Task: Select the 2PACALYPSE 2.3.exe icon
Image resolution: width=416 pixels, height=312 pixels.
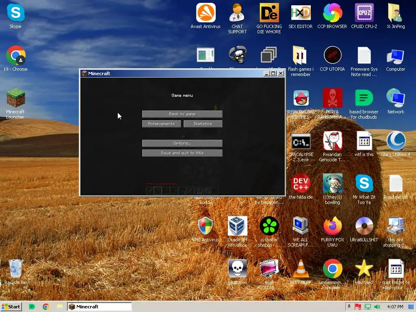Action: (x=301, y=147)
